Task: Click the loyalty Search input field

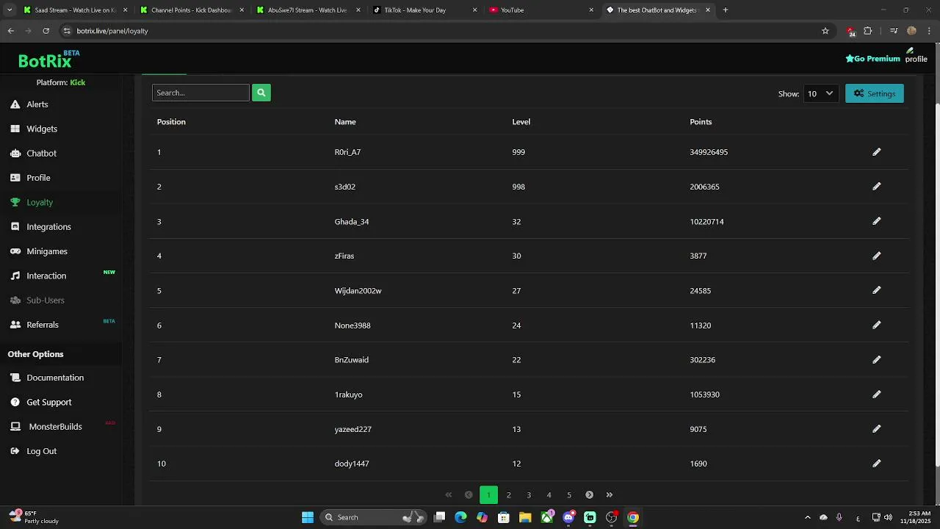Action: pyautogui.click(x=200, y=93)
